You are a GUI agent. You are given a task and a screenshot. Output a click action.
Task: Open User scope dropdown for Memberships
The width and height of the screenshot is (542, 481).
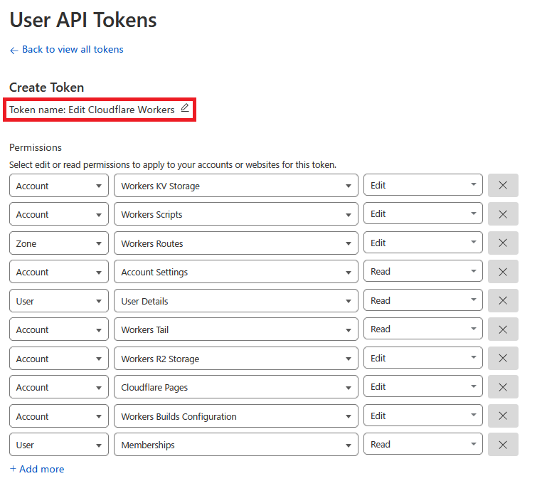[59, 445]
